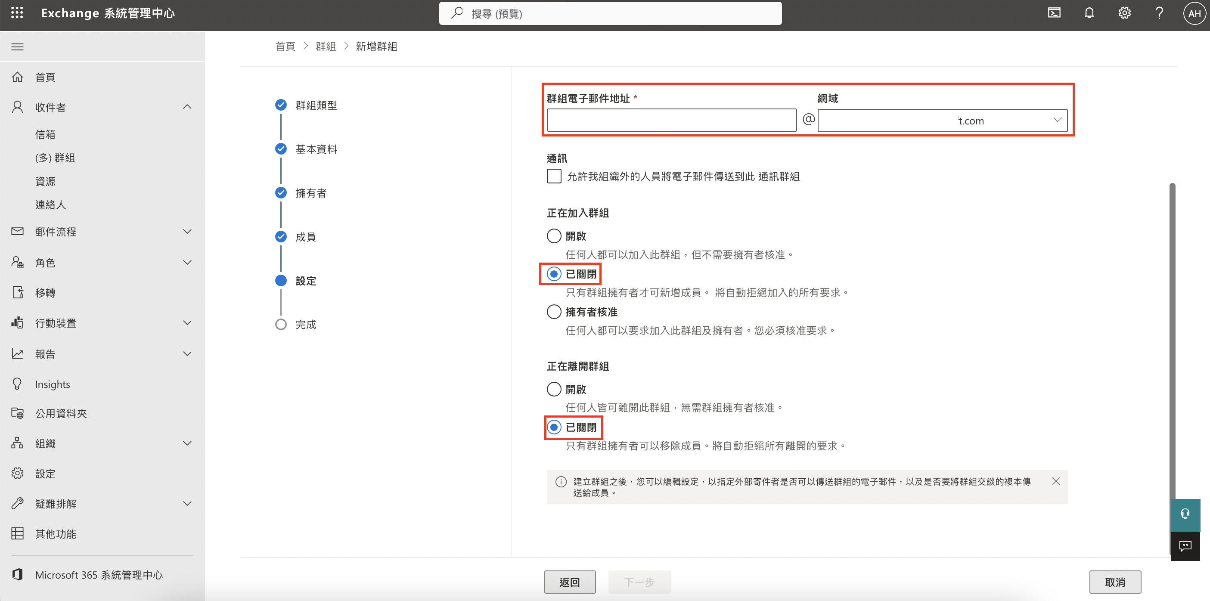
Task: Go to 成員 wizard step
Action: click(x=305, y=237)
